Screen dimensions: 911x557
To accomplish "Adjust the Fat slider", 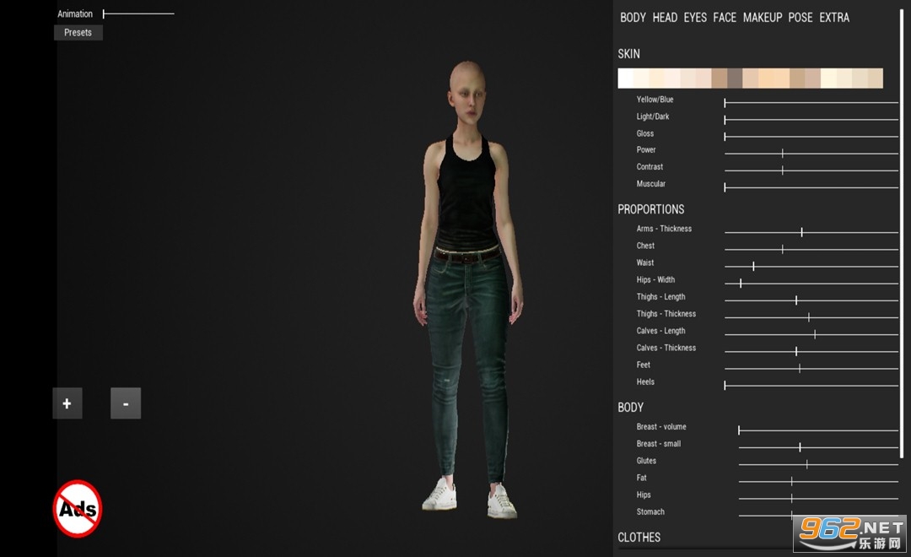I will (x=818, y=481).
